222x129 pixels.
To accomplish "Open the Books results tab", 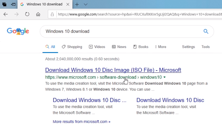I will point(141,47).
